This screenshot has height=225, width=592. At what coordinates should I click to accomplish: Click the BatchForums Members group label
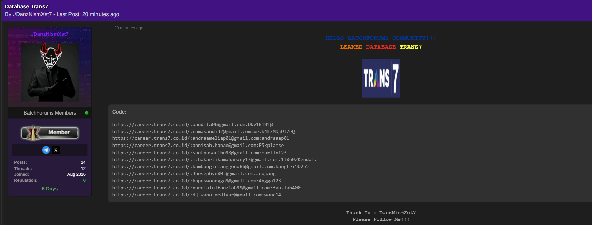coord(50,113)
